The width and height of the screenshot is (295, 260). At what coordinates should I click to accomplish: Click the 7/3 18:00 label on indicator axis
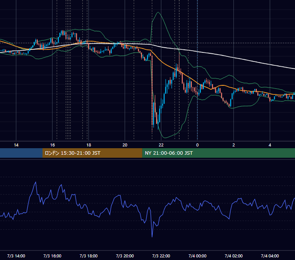pos(88,256)
